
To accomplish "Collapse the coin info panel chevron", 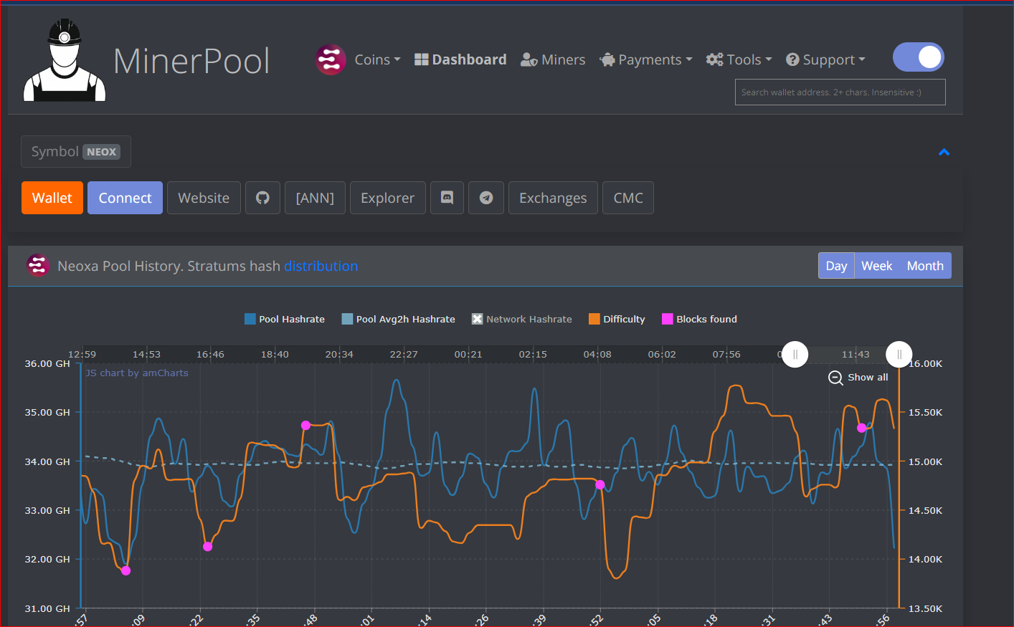I will pos(944,152).
